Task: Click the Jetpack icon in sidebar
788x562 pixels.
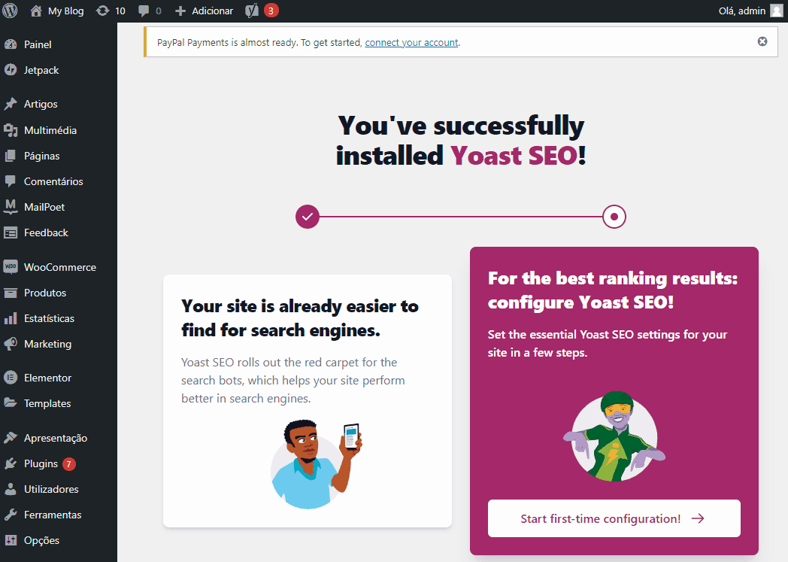Action: pyautogui.click(x=11, y=70)
